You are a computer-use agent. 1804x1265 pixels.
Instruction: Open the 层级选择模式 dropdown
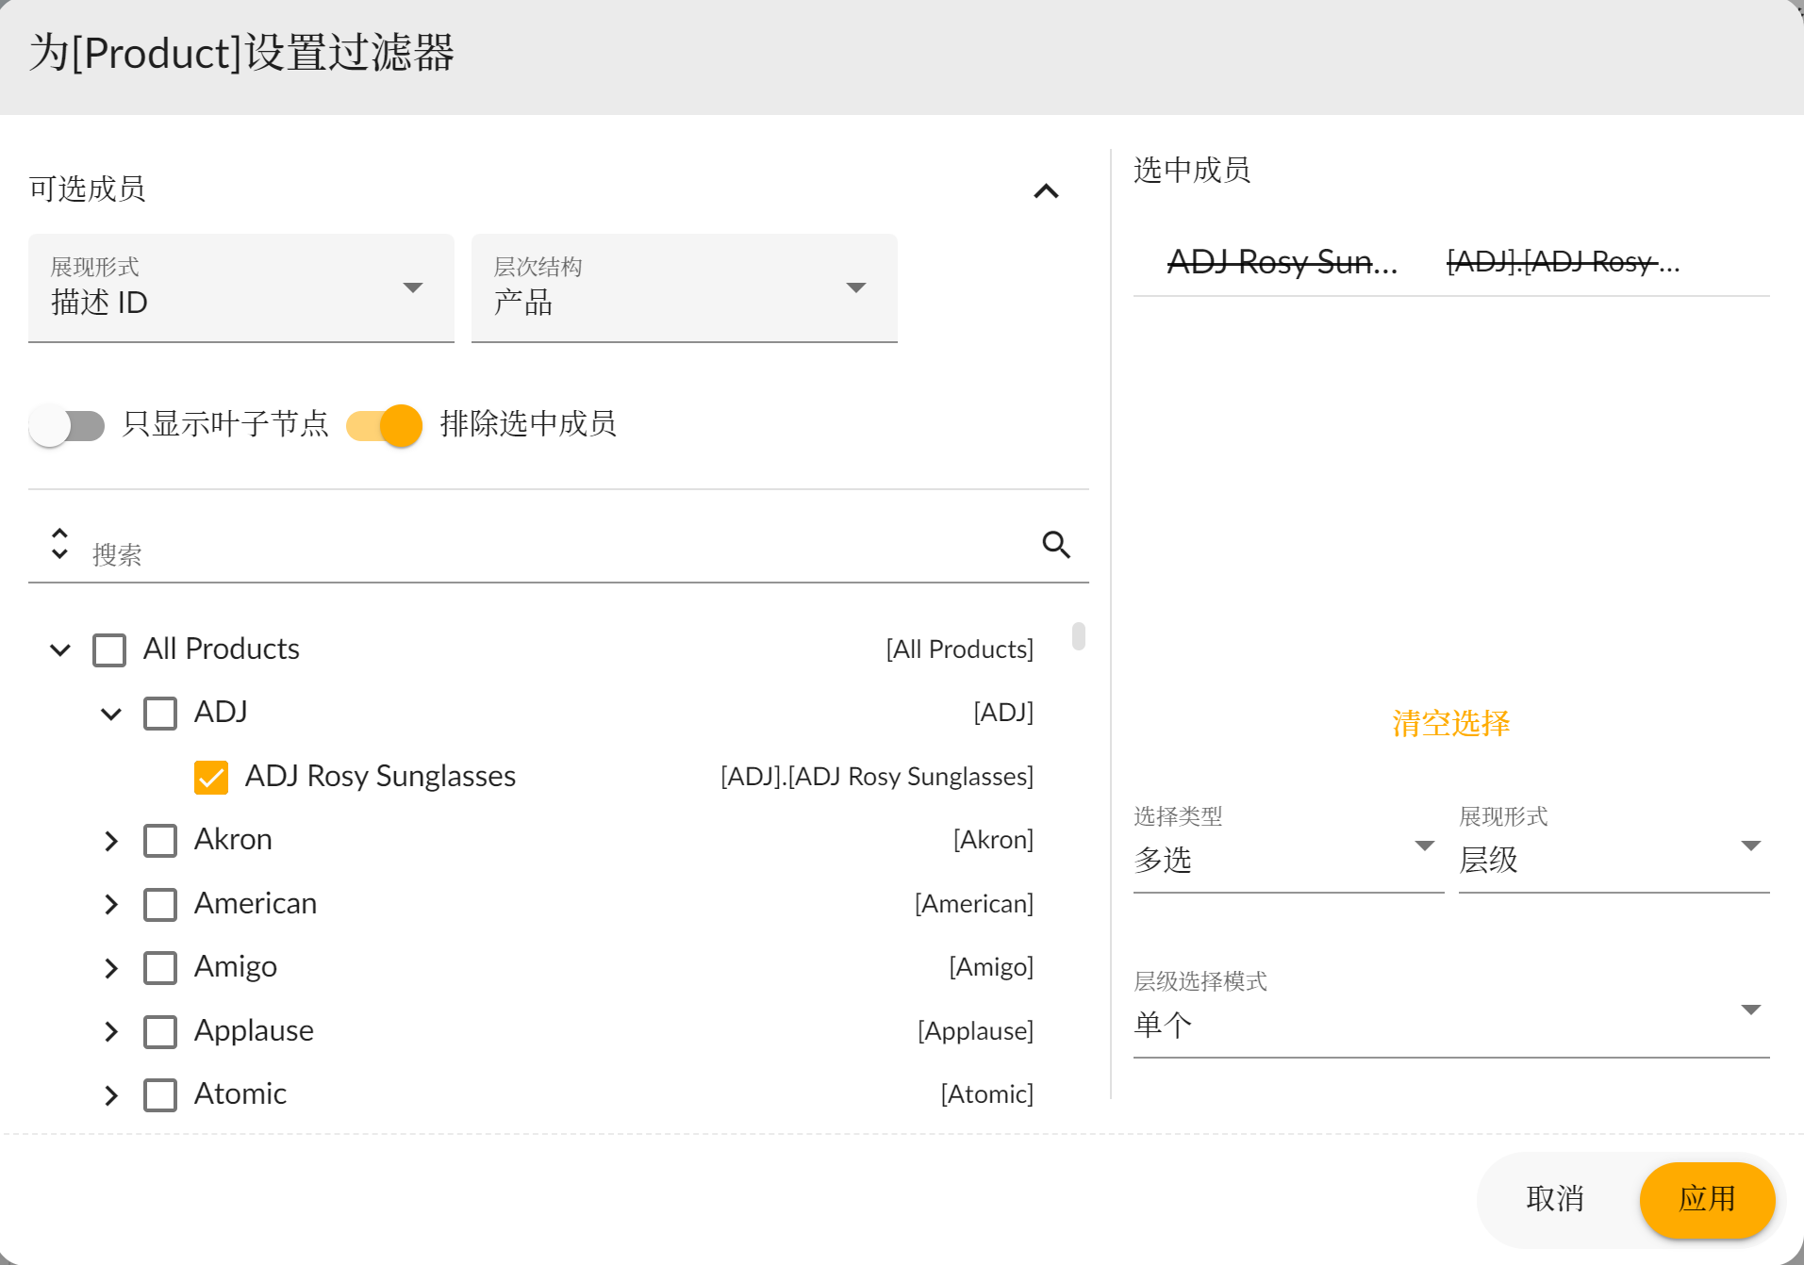point(1450,1013)
